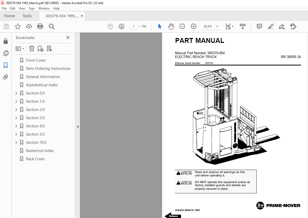Add document to starred favorites
The height and width of the screenshot is (218, 308).
tap(18, 26)
